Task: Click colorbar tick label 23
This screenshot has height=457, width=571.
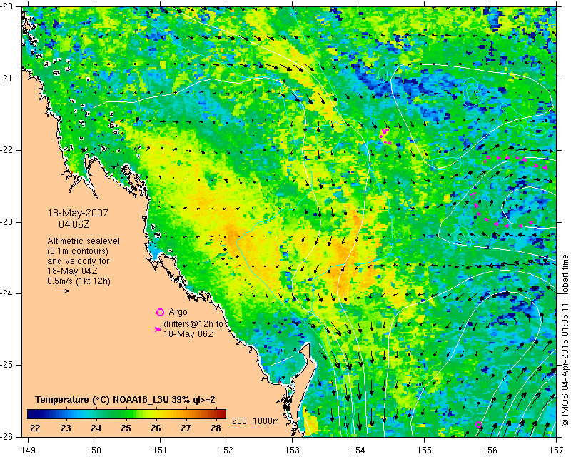Action: point(66,428)
